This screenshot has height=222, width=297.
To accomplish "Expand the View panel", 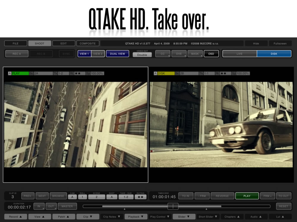I will coord(40,217).
